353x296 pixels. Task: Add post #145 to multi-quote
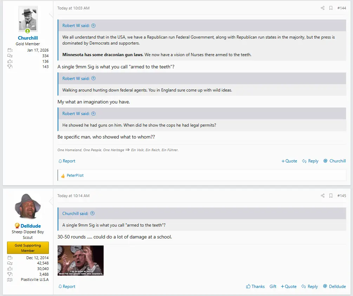[289, 286]
